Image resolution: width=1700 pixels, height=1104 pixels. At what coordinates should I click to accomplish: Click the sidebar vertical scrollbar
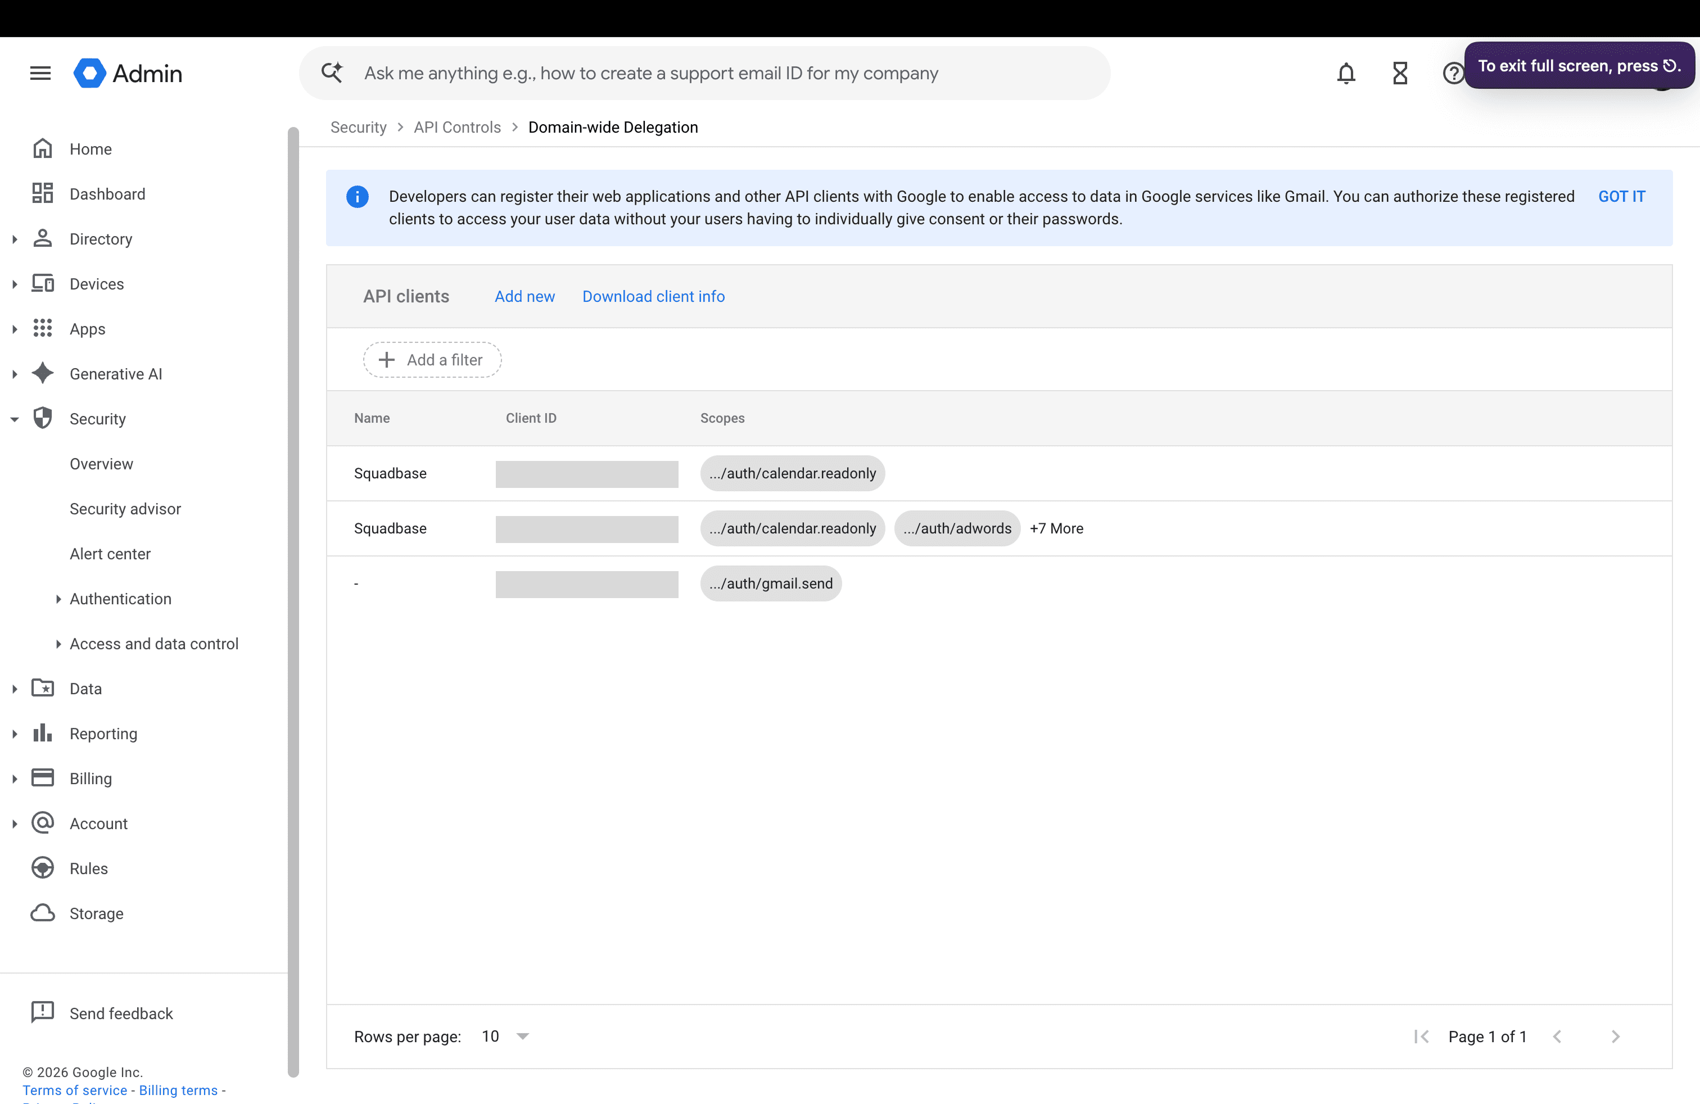pyautogui.click(x=293, y=601)
